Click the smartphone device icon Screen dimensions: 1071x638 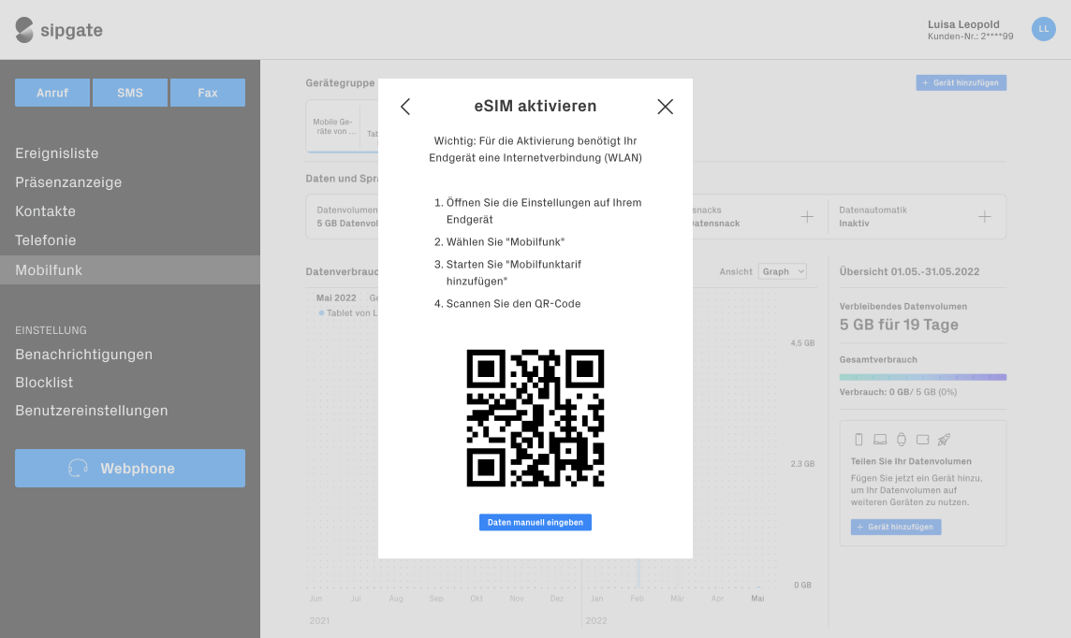(858, 440)
